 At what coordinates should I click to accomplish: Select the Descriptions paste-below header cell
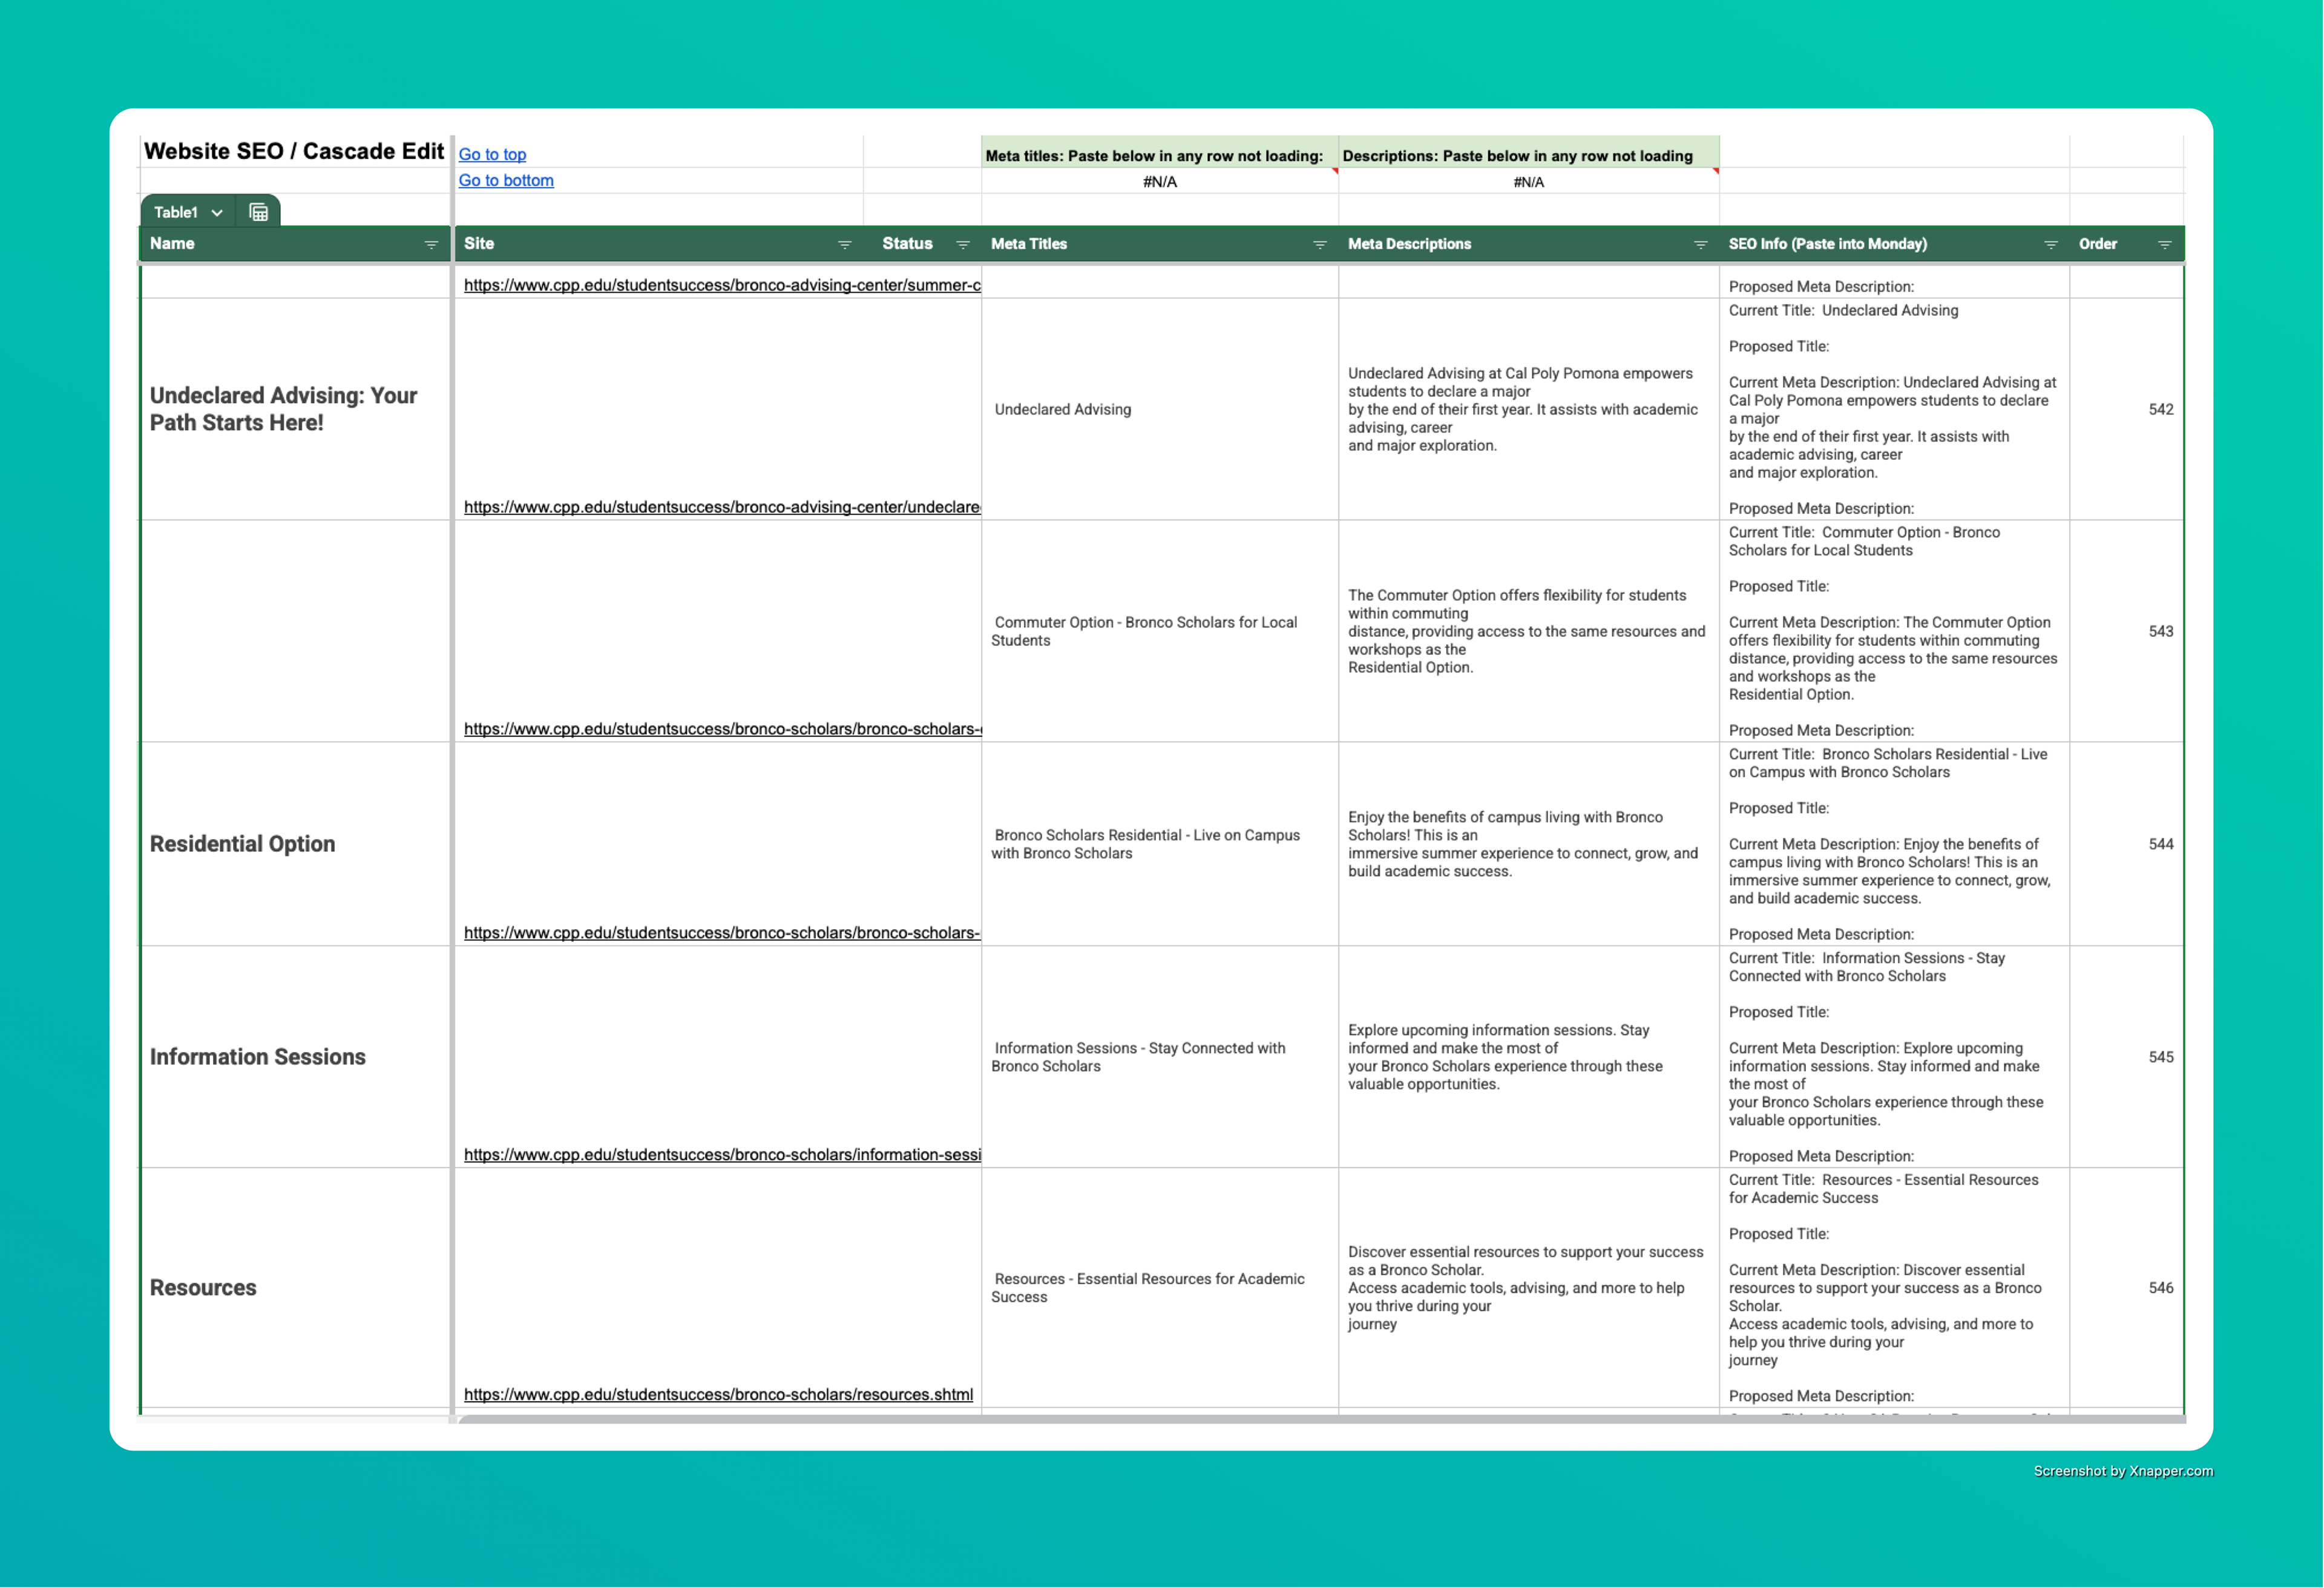1528,153
